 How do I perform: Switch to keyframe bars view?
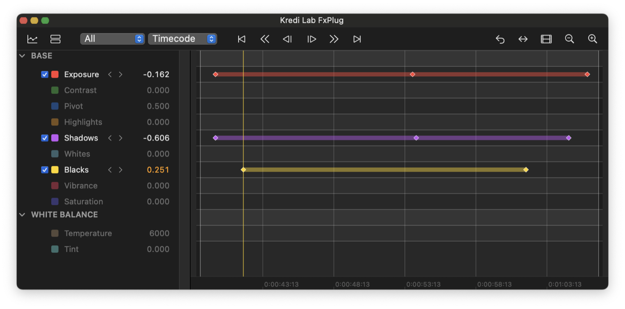tap(55, 39)
